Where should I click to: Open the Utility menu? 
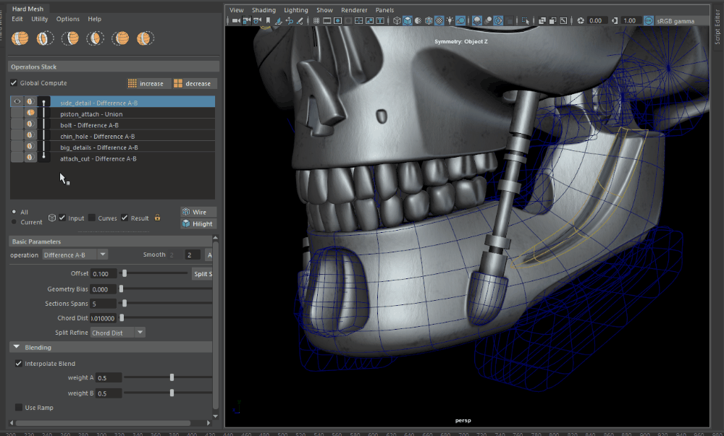(x=39, y=19)
